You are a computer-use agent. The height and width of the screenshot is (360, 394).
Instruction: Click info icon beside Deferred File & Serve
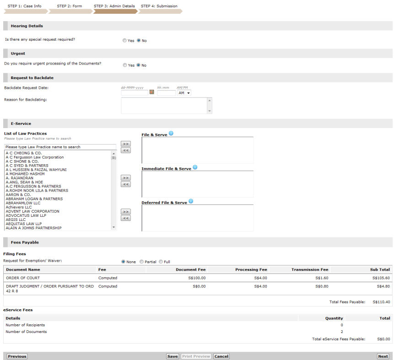point(191,201)
